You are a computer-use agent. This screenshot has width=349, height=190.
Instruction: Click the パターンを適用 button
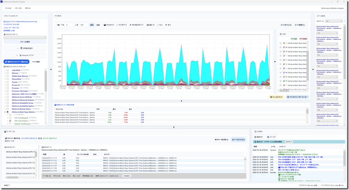tap(24, 42)
